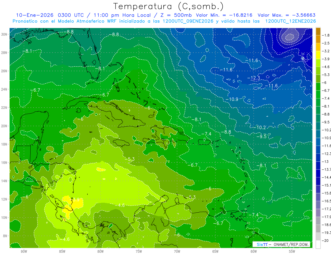Viewport: 331px width, 255px height.
Task: Click the 90W longitude axis label
Action: point(24,251)
